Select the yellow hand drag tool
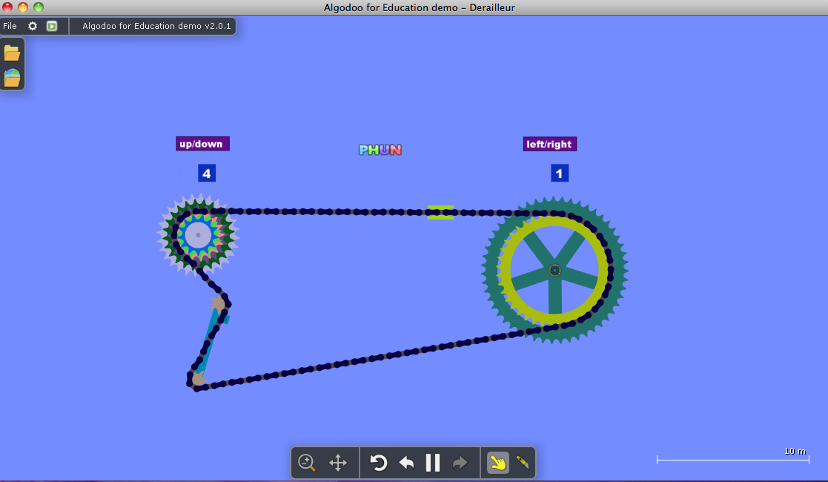The image size is (828, 482). coord(497,463)
